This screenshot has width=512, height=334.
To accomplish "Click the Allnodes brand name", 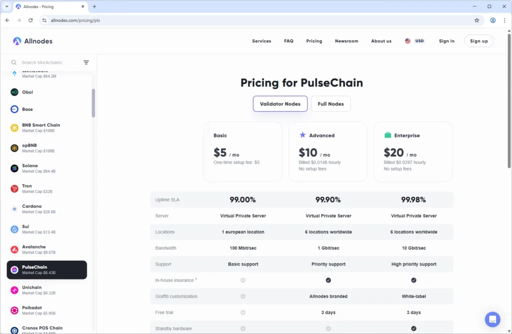I will click(38, 41).
